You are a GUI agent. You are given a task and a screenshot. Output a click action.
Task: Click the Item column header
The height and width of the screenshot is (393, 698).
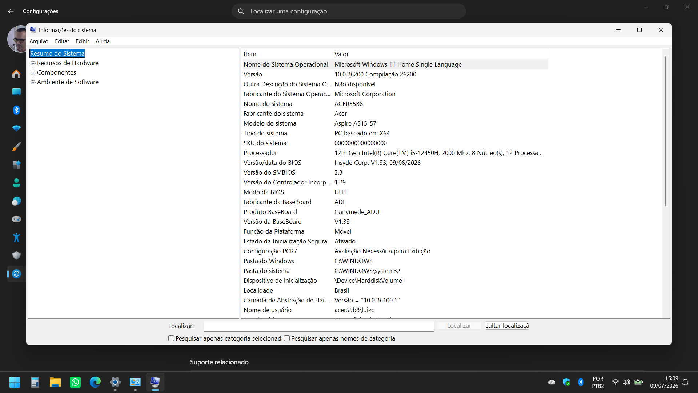(287, 54)
